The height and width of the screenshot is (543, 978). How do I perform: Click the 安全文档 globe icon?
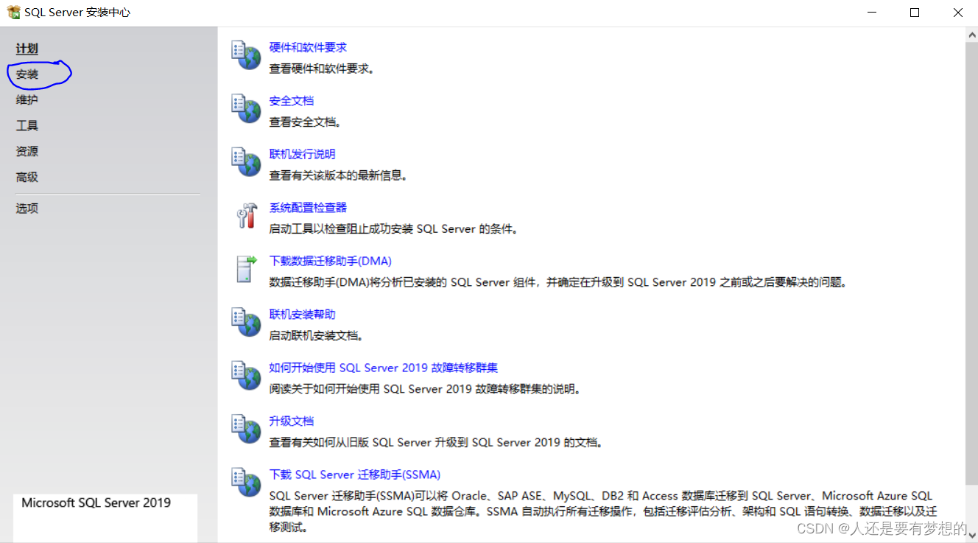tap(245, 108)
